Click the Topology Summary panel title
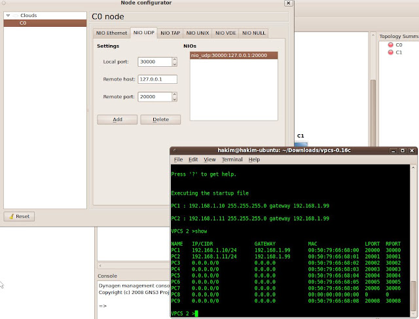 [x=399, y=37]
